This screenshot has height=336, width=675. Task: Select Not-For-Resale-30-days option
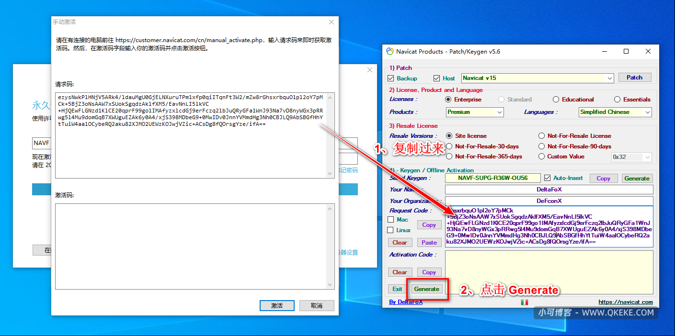(449, 146)
